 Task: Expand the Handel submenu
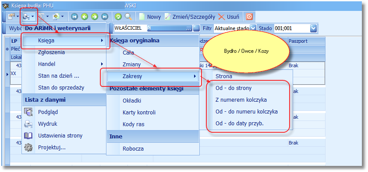64,64
